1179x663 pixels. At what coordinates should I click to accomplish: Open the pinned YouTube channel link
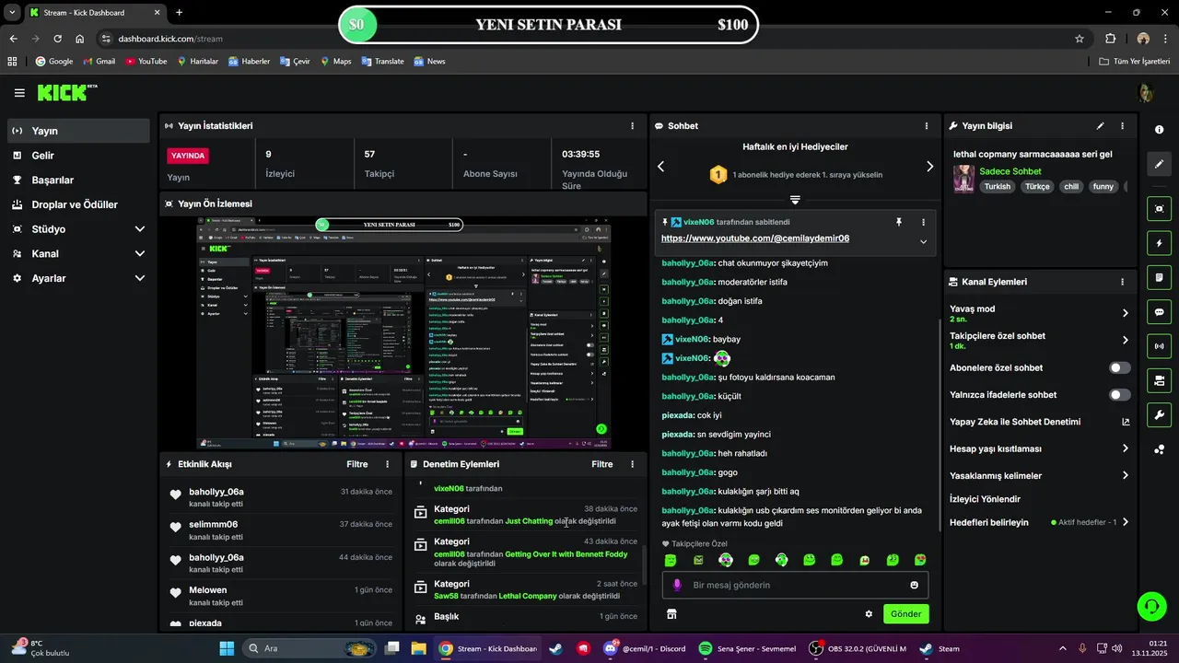click(x=755, y=238)
